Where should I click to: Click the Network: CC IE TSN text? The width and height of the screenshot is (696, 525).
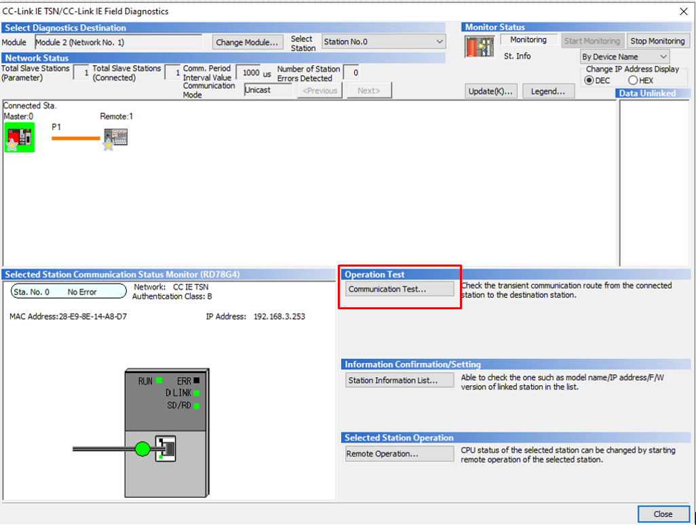click(172, 287)
